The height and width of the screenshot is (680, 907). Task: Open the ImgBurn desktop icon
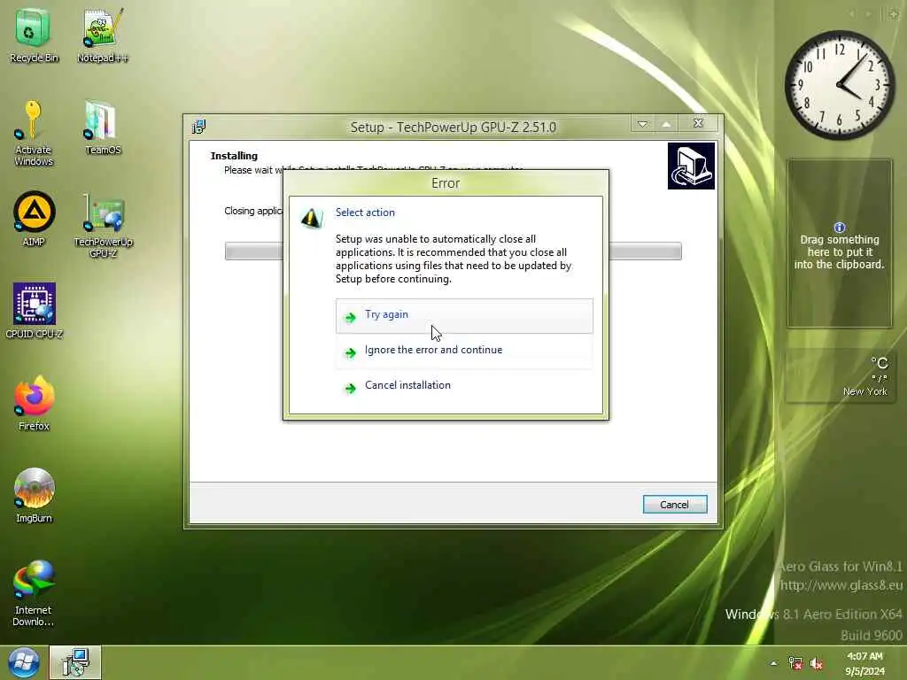[x=34, y=495]
